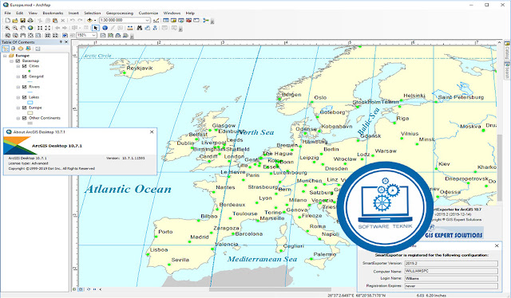511x298 pixels.
Task: Launch ModelBuilder from the toolbar
Action: (x=205, y=20)
